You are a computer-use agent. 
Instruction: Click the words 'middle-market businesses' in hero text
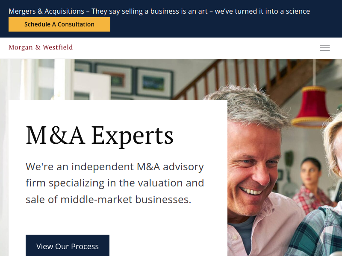(126, 199)
